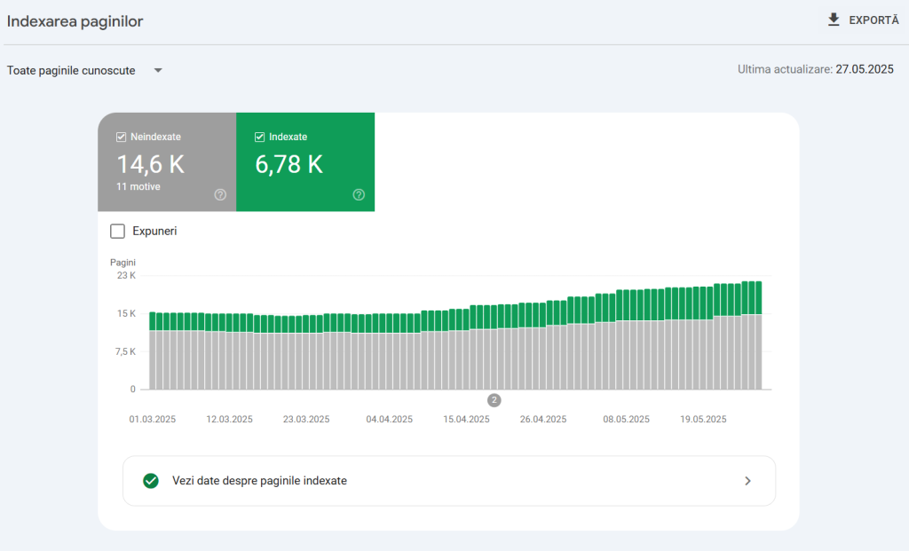909x551 pixels.
Task: Select the green 6,78 K Indexate card
Action: tap(304, 163)
